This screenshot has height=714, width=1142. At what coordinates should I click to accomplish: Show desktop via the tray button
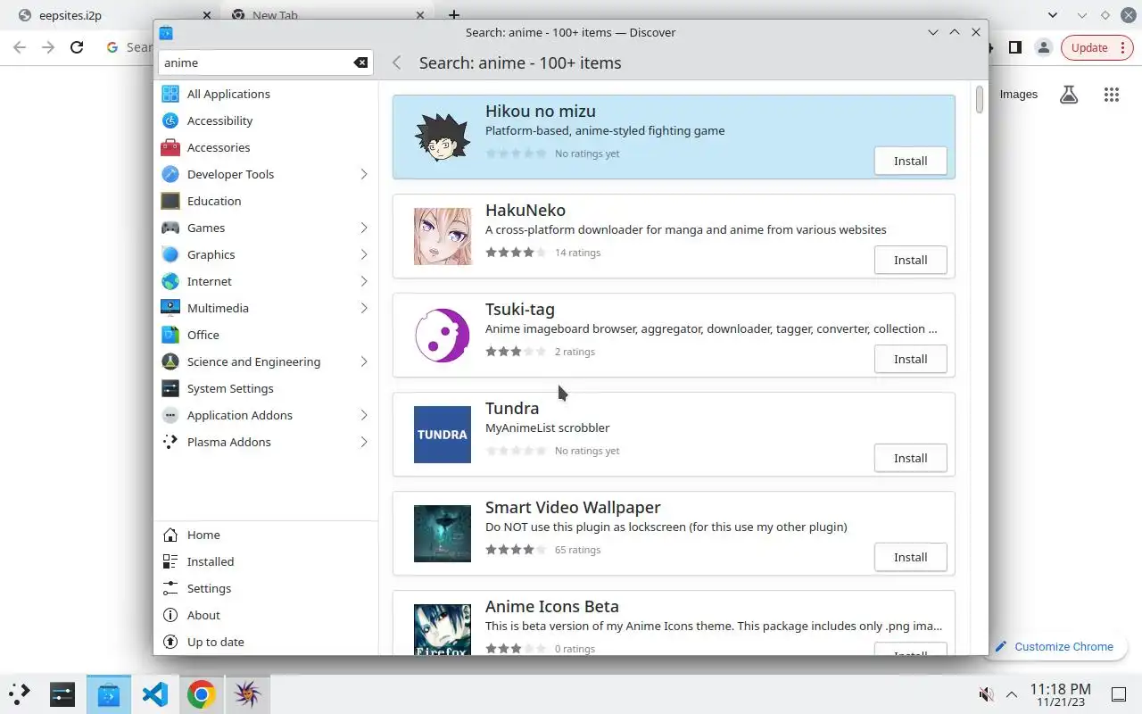pos(1119,694)
